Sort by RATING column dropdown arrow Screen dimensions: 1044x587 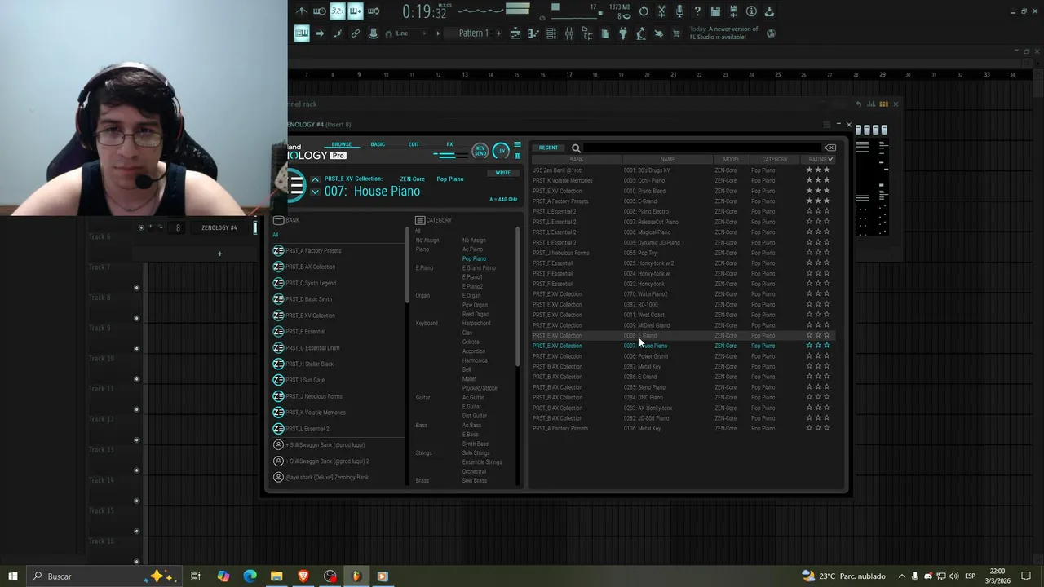[x=830, y=160]
